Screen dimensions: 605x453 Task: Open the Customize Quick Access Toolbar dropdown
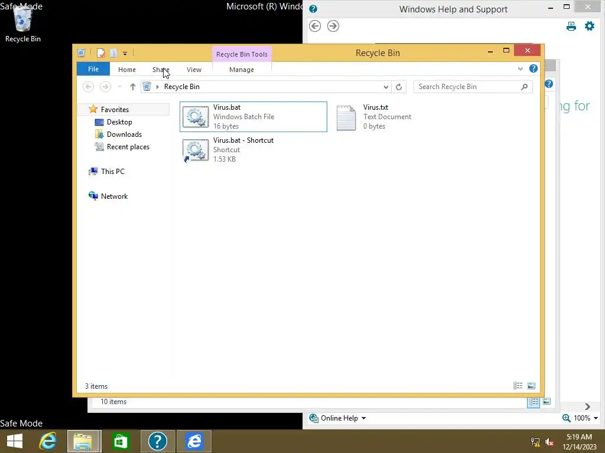click(x=125, y=54)
